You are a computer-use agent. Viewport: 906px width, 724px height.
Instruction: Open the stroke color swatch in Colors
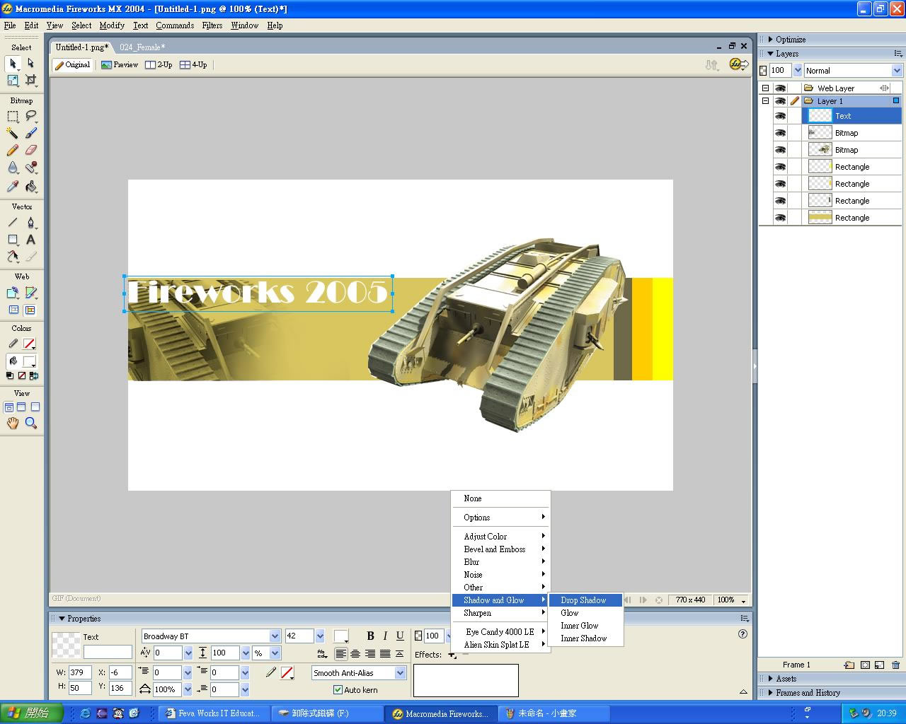tap(29, 344)
